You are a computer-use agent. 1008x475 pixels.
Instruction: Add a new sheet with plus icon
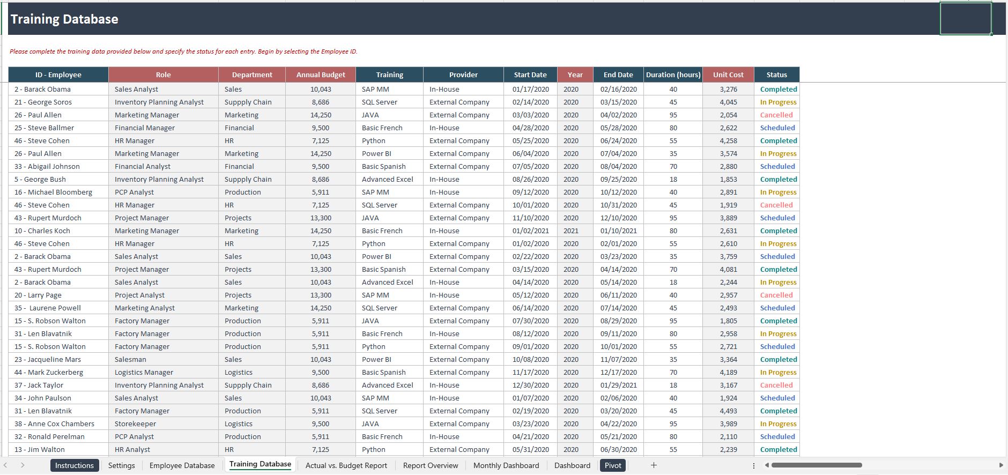[654, 465]
